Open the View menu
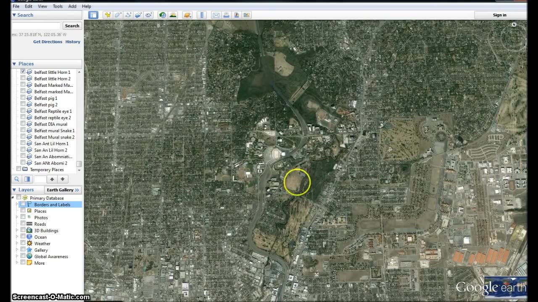Image resolution: width=538 pixels, height=302 pixels. (42, 6)
